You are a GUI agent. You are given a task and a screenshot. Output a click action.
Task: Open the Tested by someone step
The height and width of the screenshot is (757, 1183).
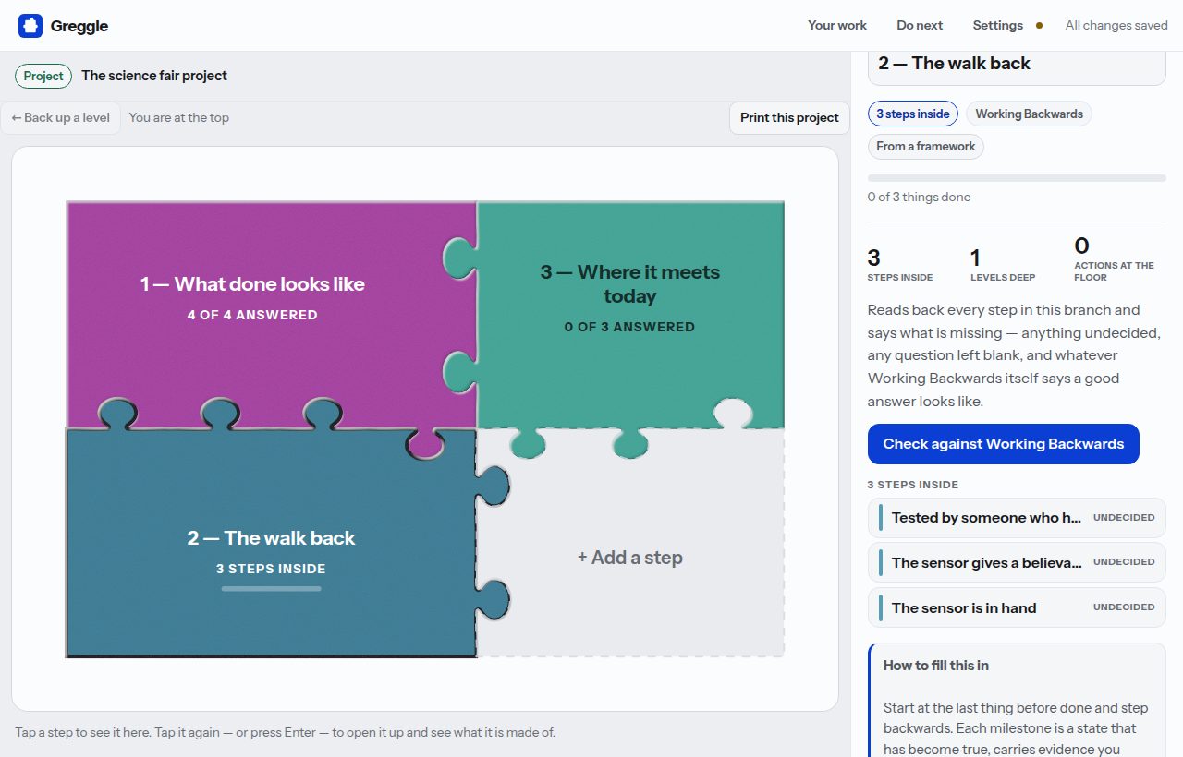click(x=1017, y=518)
